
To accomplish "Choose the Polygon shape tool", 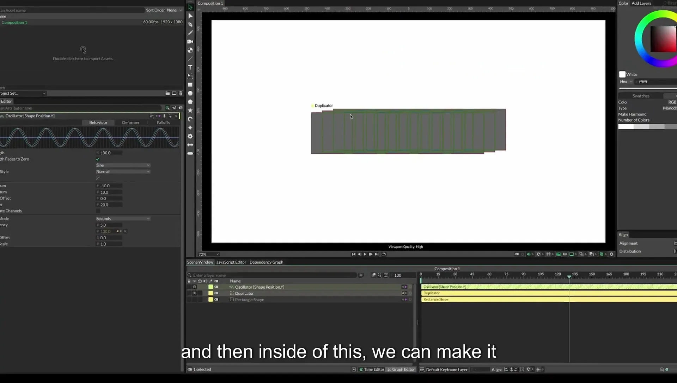I will pos(190,102).
